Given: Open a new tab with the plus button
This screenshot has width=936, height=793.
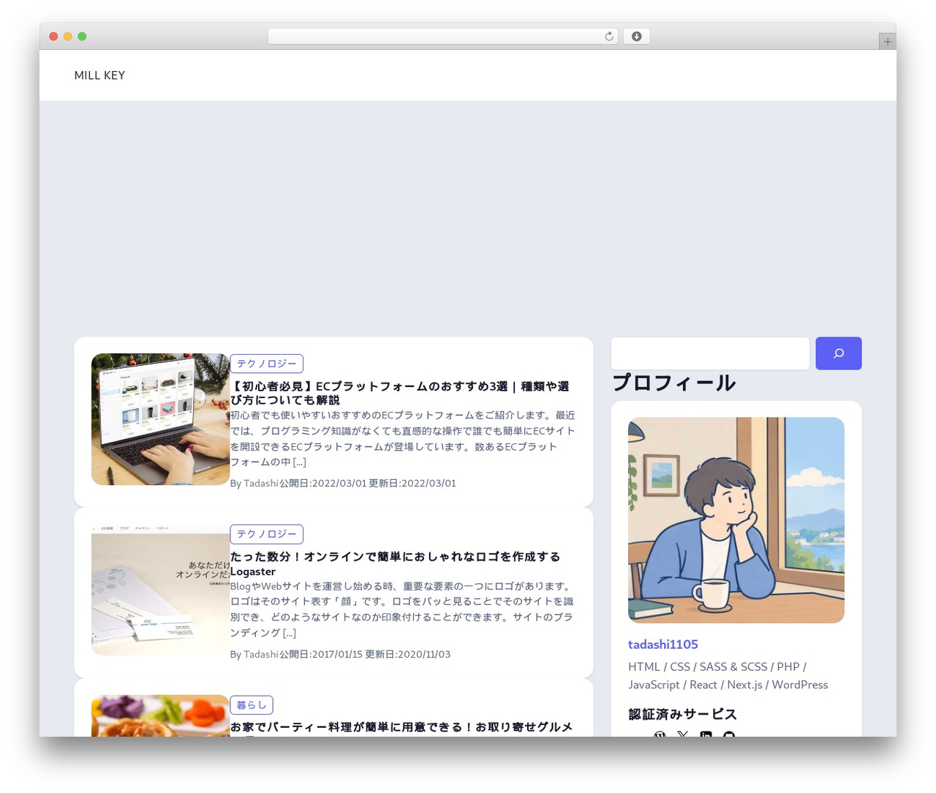Looking at the screenshot, I should coord(887,42).
